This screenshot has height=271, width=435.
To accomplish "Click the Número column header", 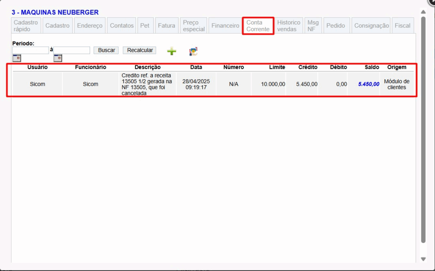I will pyautogui.click(x=234, y=67).
